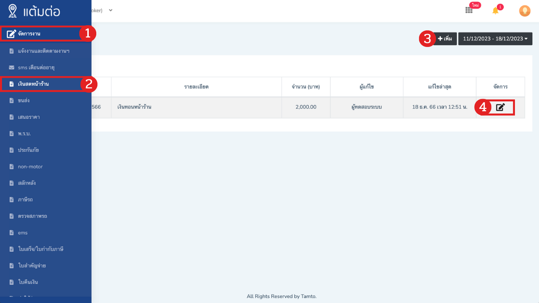The height and width of the screenshot is (303, 539).
Task: Open แจ้งงานและติดตามงานฯ in sidebar
Action: pyautogui.click(x=46, y=51)
